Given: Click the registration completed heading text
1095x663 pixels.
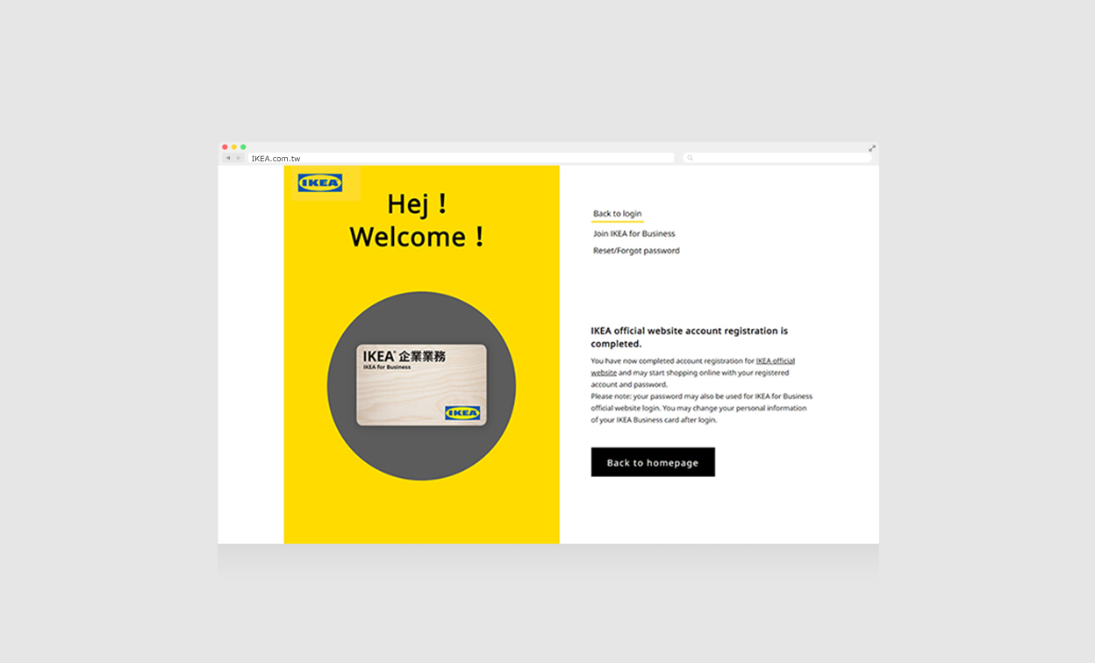Looking at the screenshot, I should point(689,337).
